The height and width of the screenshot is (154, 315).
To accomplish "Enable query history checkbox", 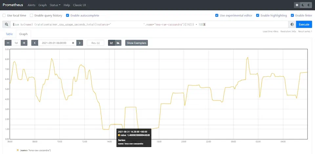I will 31,15.
